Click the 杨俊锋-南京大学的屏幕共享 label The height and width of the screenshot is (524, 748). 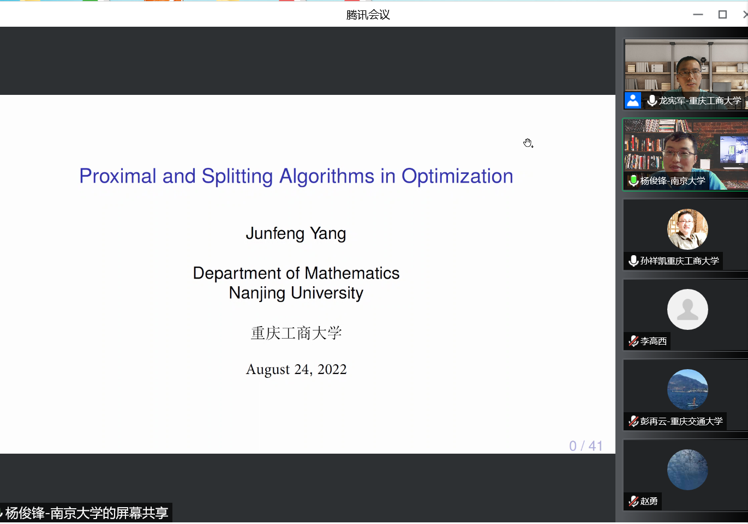pyautogui.click(x=87, y=513)
